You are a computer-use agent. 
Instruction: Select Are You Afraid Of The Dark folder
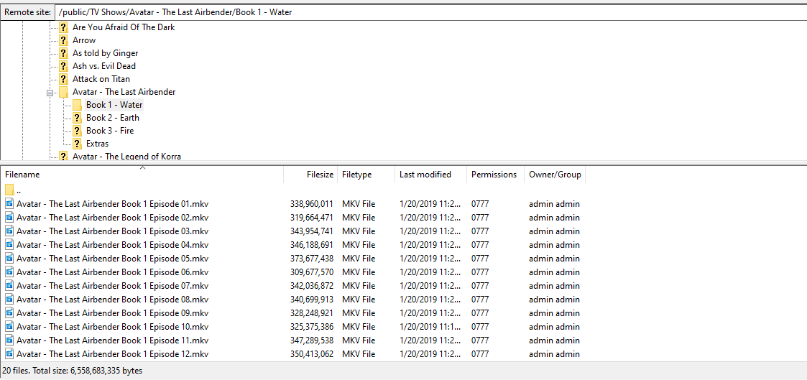point(124,27)
